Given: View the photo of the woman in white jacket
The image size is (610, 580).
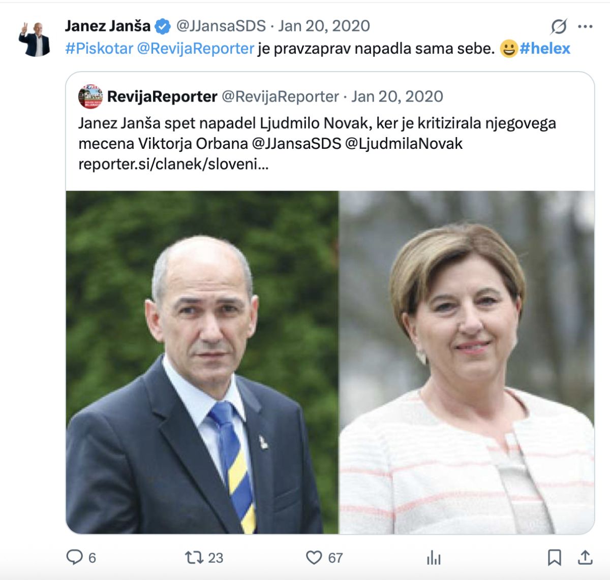Looking at the screenshot, I should (467, 362).
